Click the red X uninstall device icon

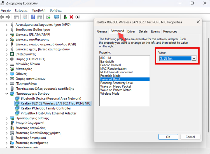coord(71,17)
